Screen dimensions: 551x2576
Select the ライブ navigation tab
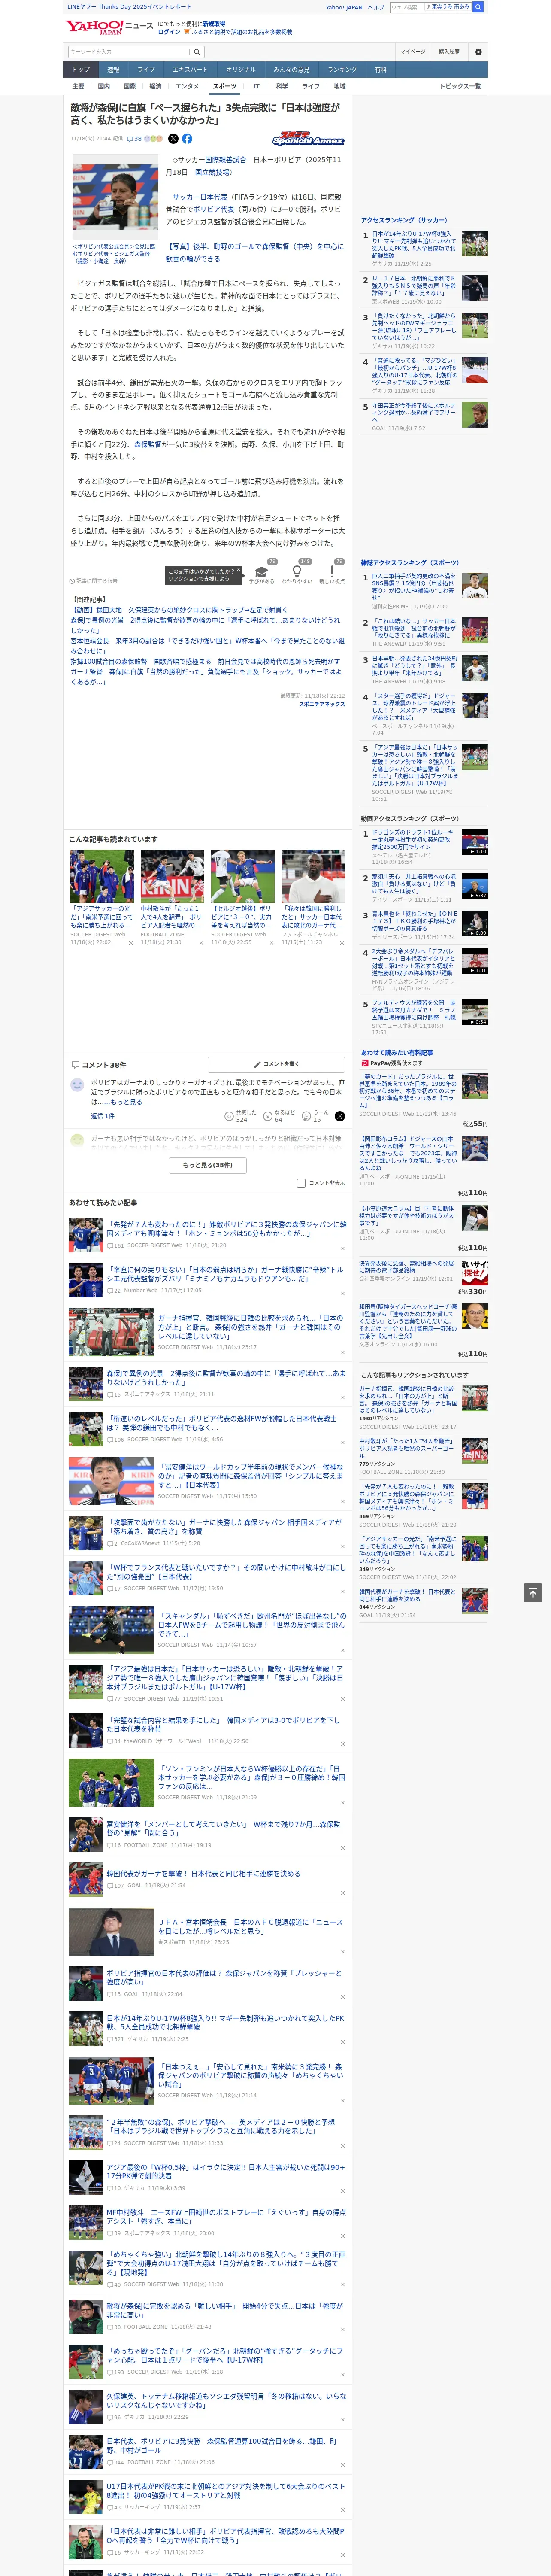tap(146, 70)
